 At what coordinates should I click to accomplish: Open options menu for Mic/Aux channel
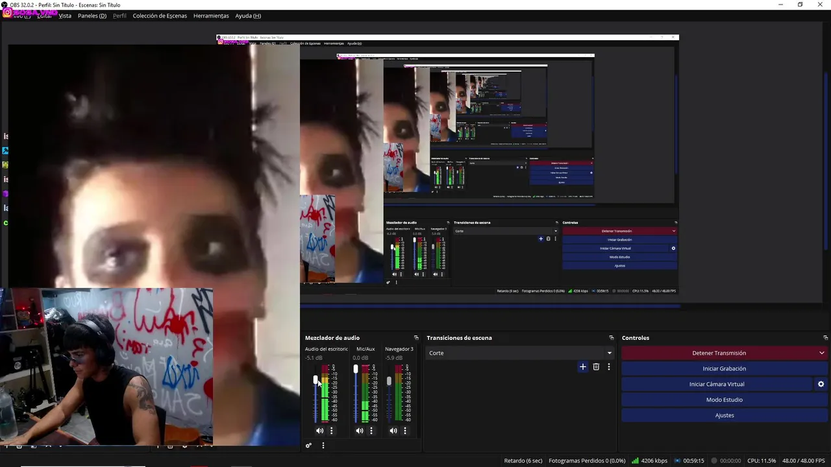tap(371, 431)
